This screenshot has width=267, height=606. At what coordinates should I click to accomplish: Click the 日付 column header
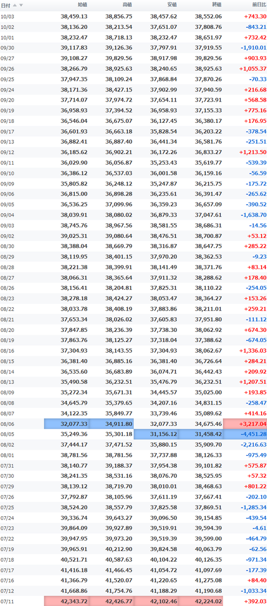(x=6, y=5)
